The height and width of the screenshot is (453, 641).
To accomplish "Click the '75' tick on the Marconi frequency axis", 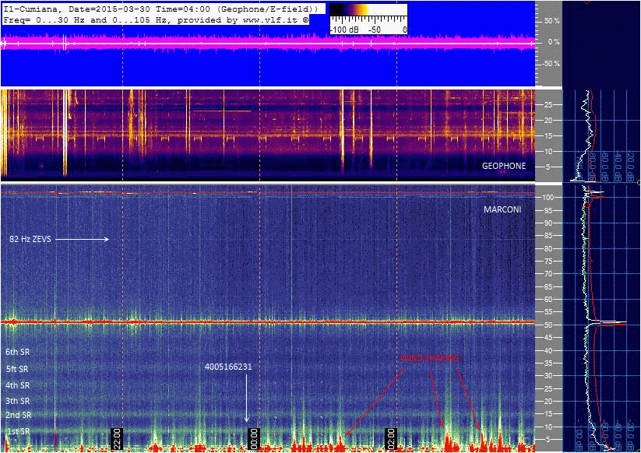I will click(548, 262).
